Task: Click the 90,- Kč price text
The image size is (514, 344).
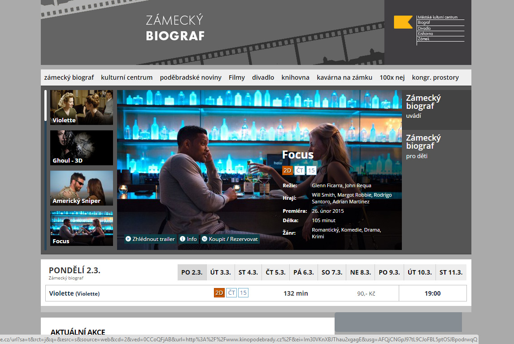Action: (x=366, y=293)
